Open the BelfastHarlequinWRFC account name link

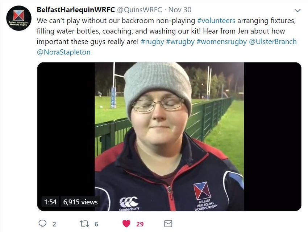pos(76,10)
